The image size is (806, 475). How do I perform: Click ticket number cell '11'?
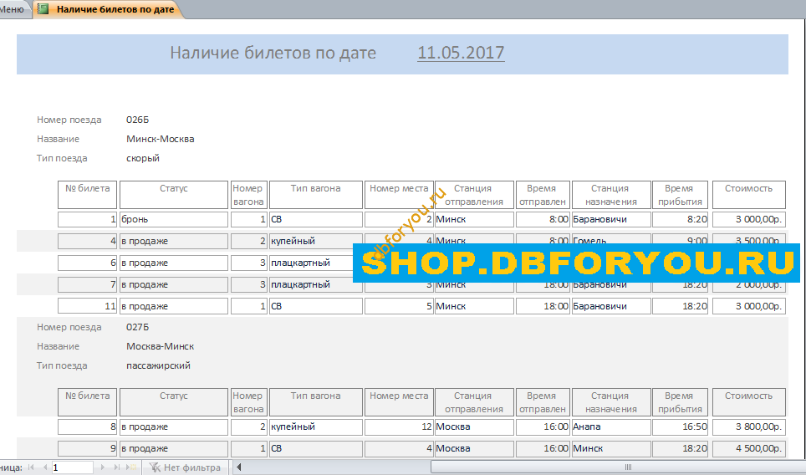click(x=88, y=306)
